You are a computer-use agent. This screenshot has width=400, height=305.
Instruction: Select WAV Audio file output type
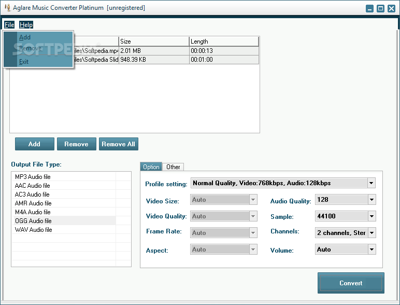[x=64, y=230]
